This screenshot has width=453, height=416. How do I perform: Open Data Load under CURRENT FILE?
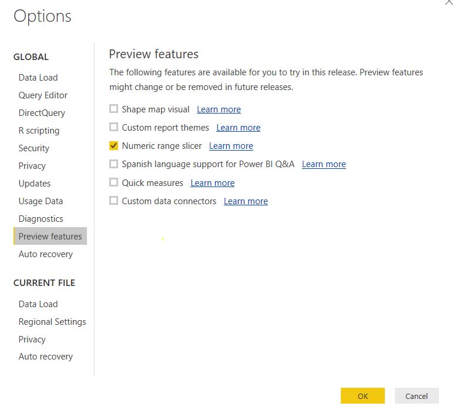click(38, 304)
